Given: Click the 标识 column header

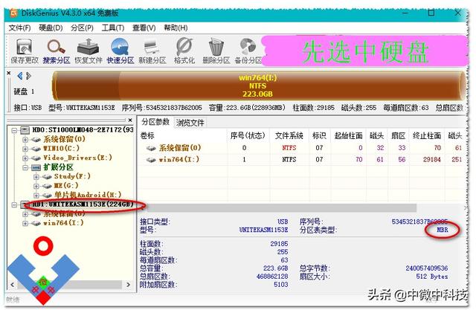Looking at the screenshot, I should point(319,135).
